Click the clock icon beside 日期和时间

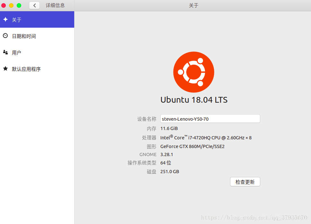tap(5, 36)
